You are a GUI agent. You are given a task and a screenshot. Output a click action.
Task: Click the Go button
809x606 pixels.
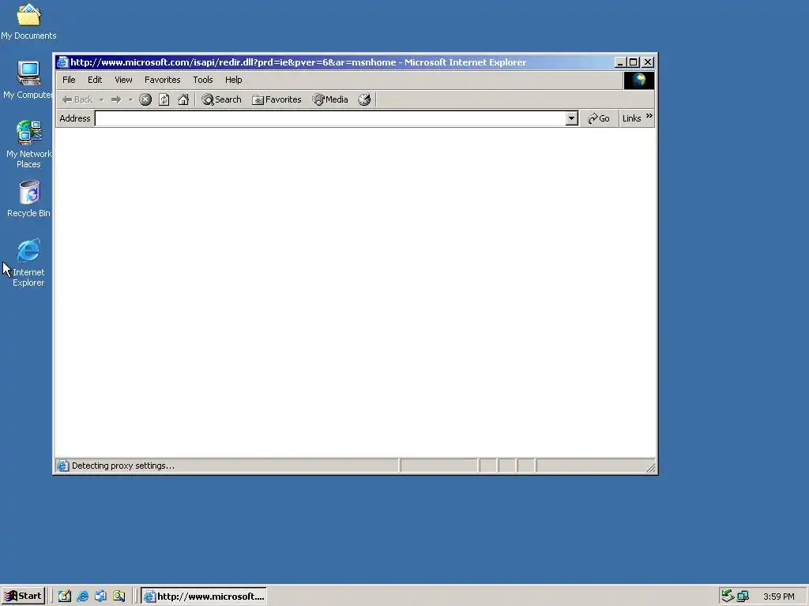coord(599,118)
